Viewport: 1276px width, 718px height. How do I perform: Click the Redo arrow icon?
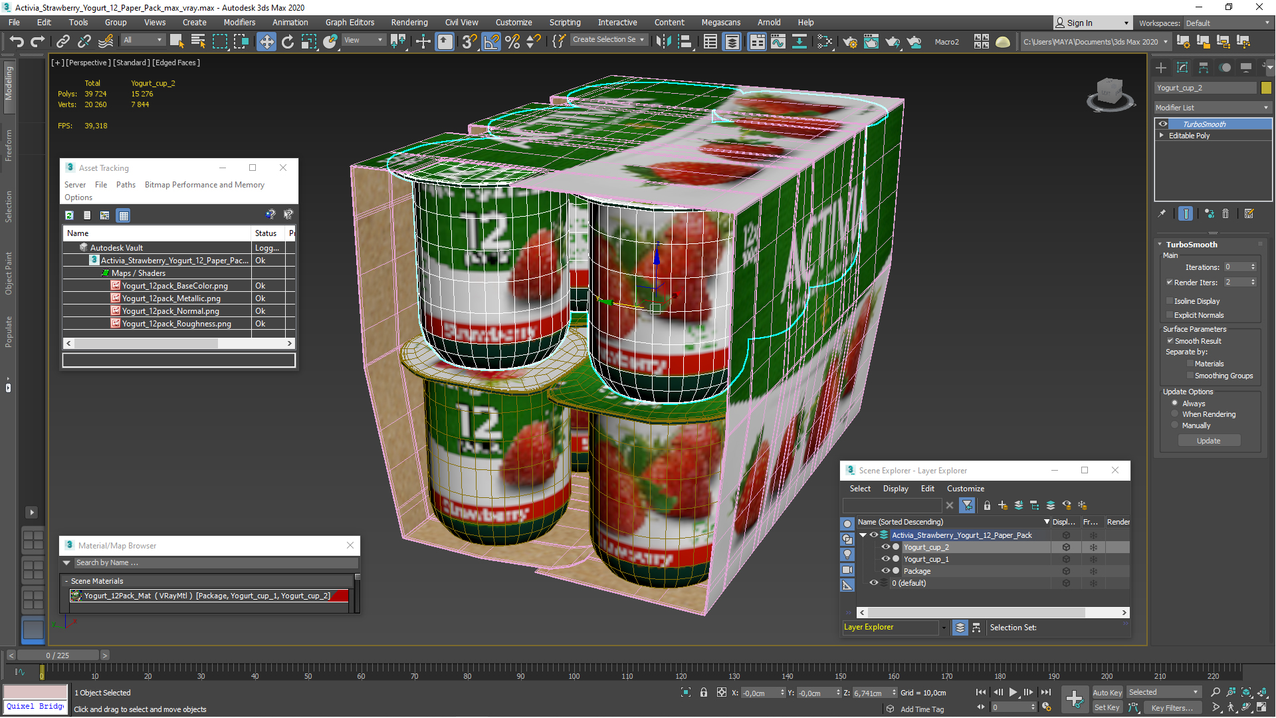[x=38, y=41]
